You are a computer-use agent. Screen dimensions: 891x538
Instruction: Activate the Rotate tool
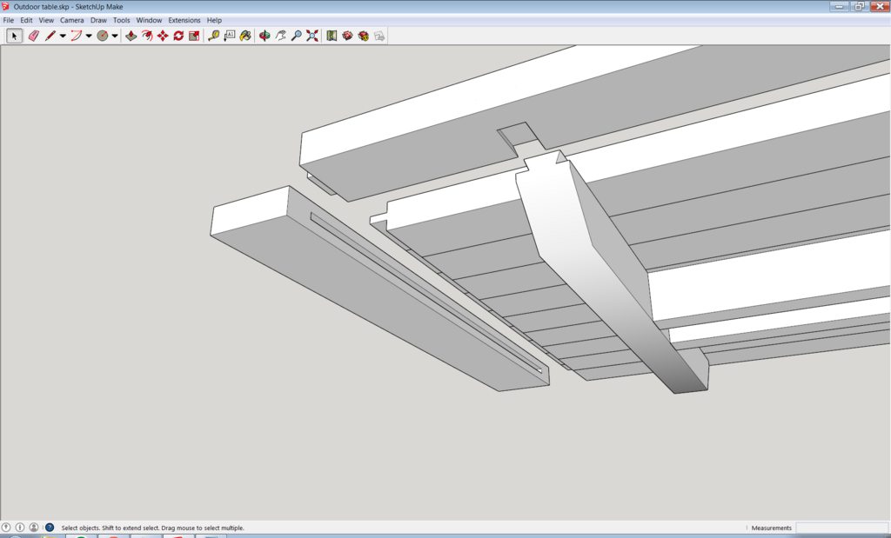point(178,36)
